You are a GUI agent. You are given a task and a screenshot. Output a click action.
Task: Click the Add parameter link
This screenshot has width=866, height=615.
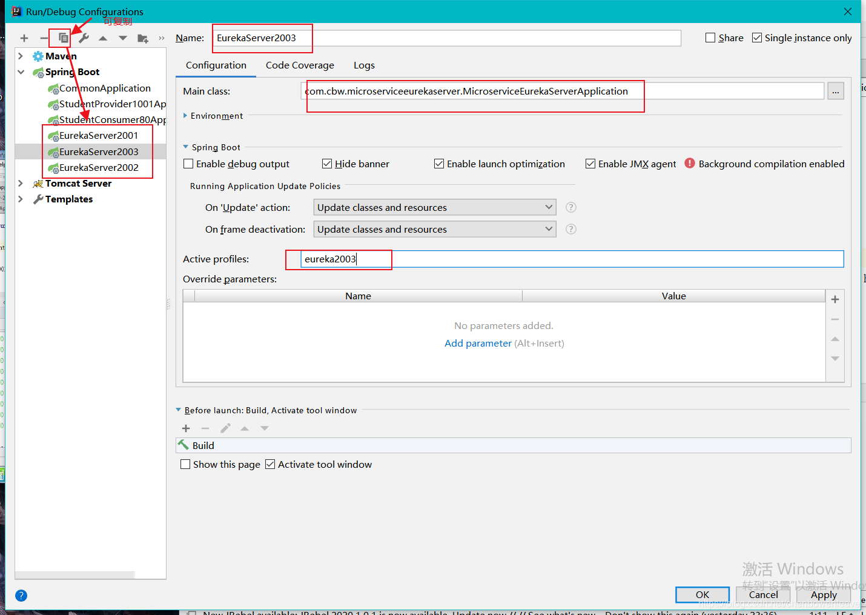pos(478,343)
